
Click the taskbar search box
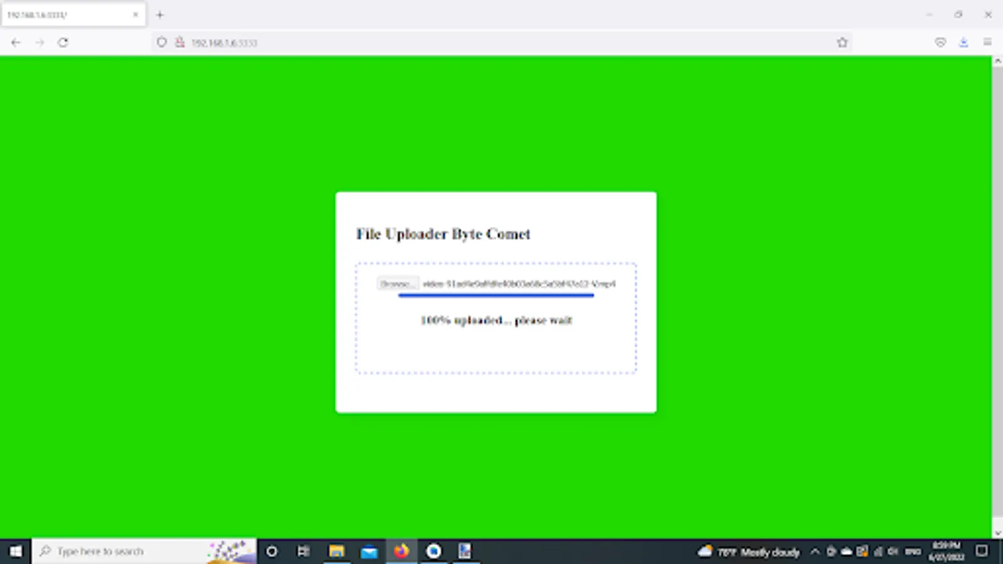pos(144,551)
